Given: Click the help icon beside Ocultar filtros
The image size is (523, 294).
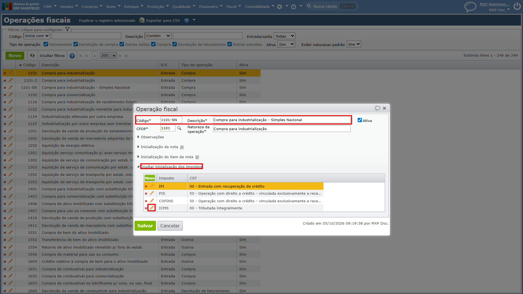Looking at the screenshot, I should click(x=72, y=56).
